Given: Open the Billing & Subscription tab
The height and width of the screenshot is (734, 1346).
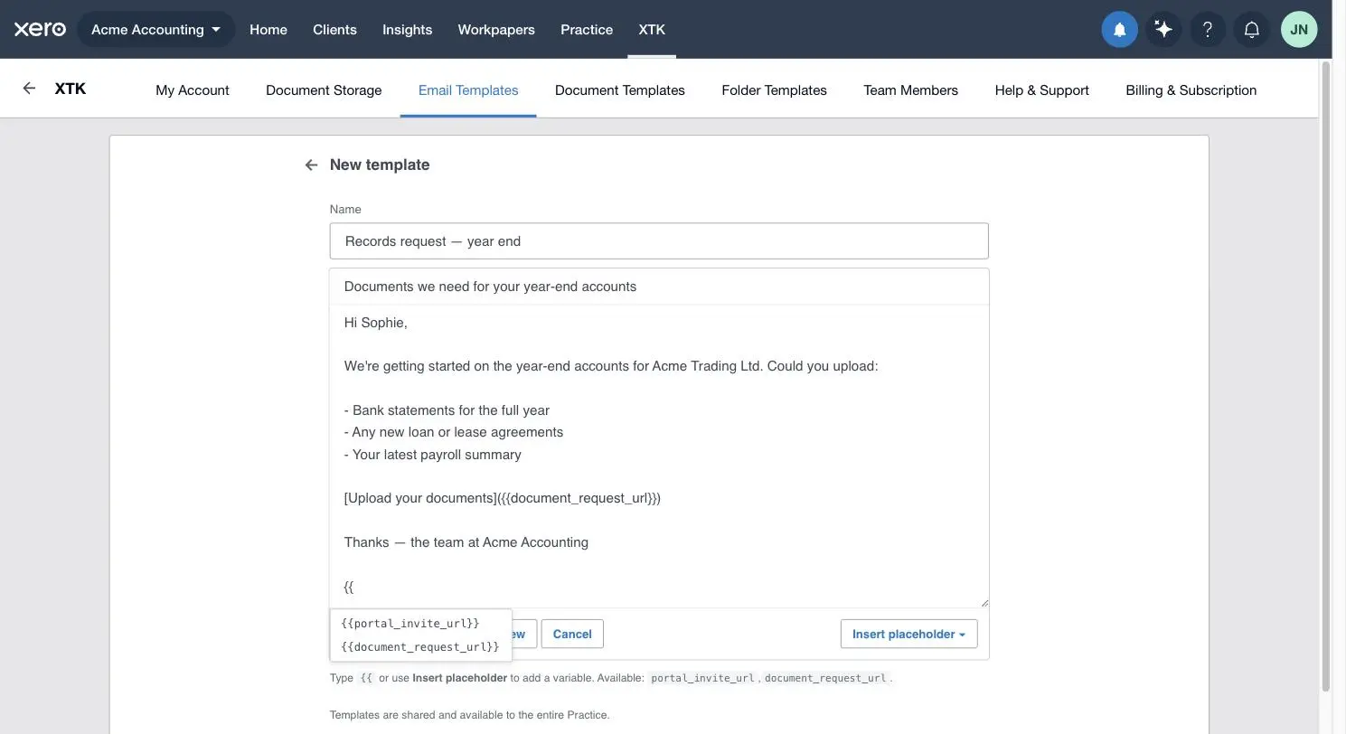Looking at the screenshot, I should tap(1191, 90).
